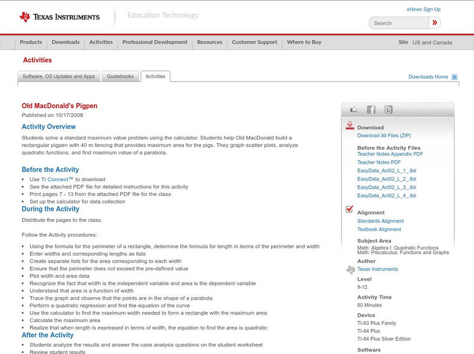Click the During the Activity heading
The height and width of the screenshot is (354, 474).
point(50,209)
